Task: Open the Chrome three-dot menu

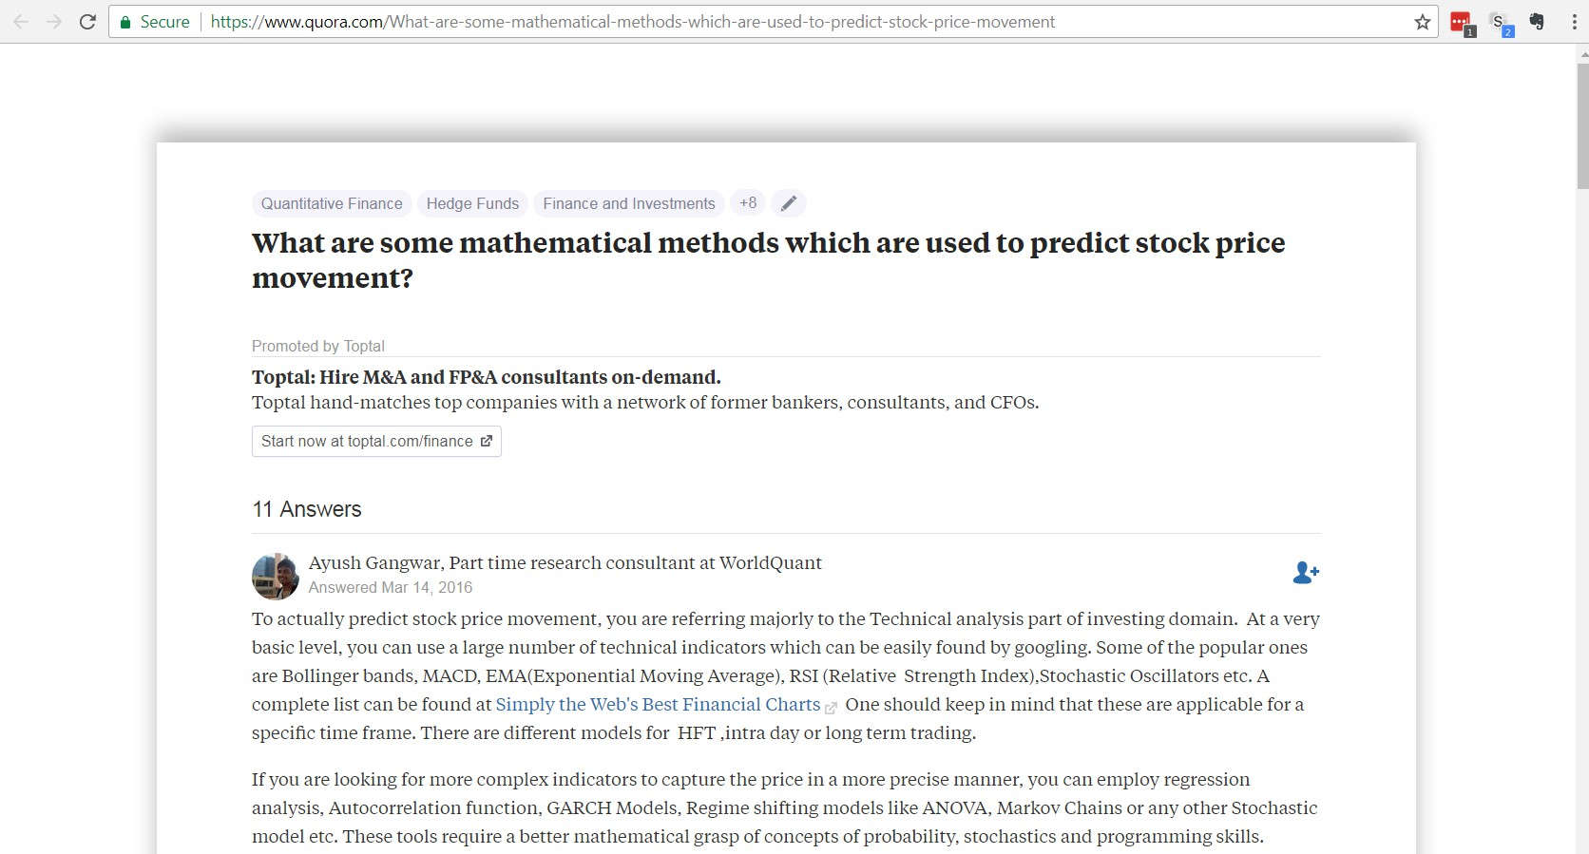Action: [x=1574, y=22]
